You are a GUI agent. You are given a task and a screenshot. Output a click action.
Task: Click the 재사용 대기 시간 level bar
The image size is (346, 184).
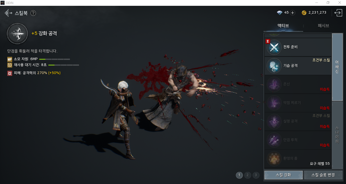click(x=64, y=65)
